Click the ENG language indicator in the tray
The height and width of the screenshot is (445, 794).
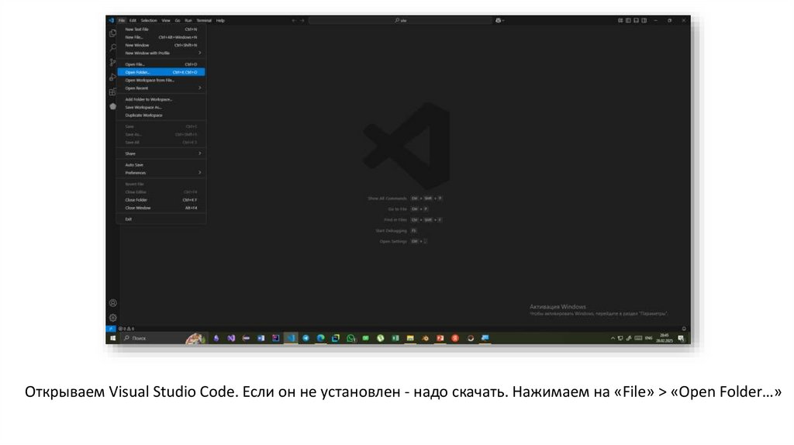649,338
